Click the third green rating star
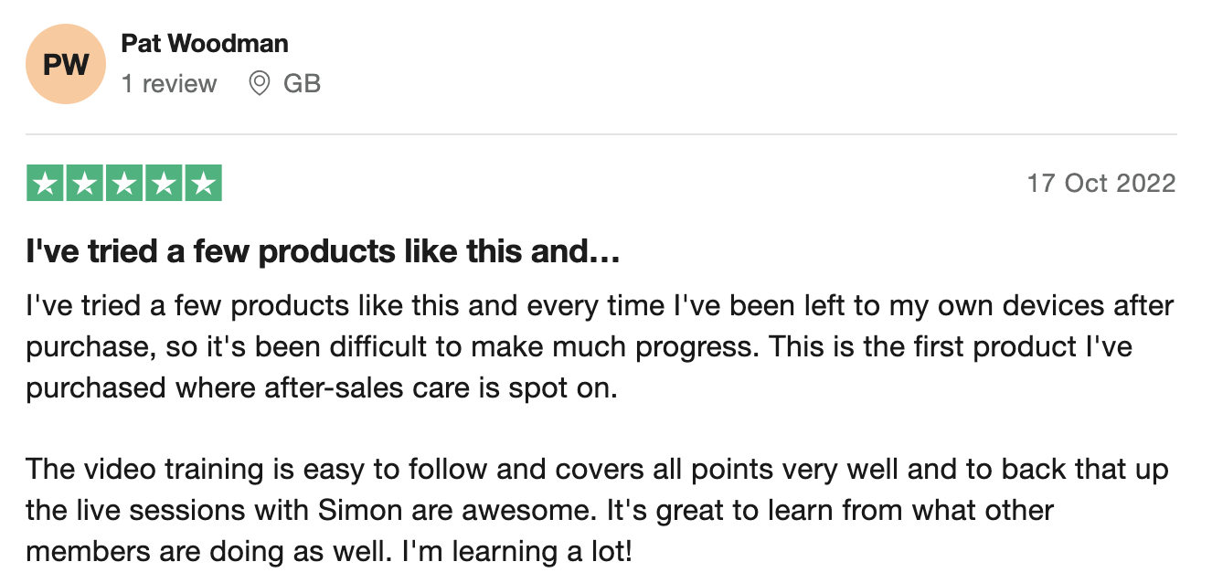 pyautogui.click(x=124, y=184)
